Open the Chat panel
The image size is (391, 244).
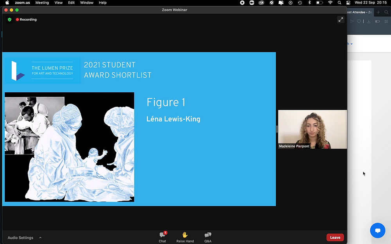point(162,237)
